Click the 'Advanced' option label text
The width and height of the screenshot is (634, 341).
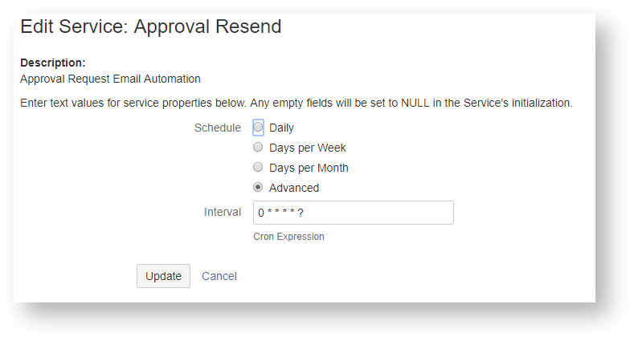tap(293, 188)
